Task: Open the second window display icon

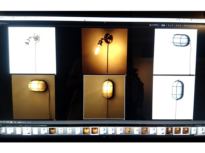Action: coord(3,125)
